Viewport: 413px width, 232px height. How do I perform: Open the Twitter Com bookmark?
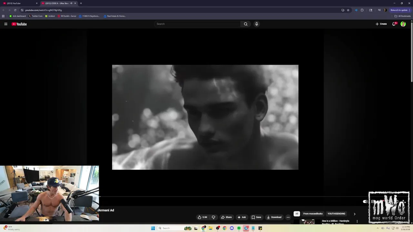(x=35, y=16)
